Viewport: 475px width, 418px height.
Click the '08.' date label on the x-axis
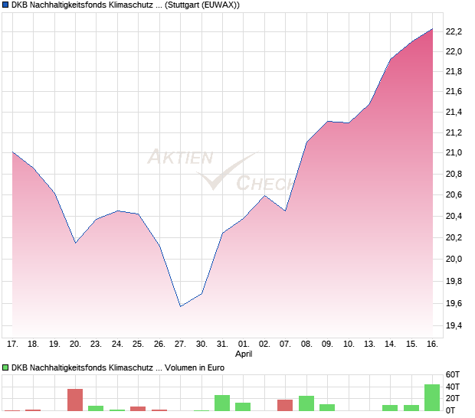(x=306, y=344)
